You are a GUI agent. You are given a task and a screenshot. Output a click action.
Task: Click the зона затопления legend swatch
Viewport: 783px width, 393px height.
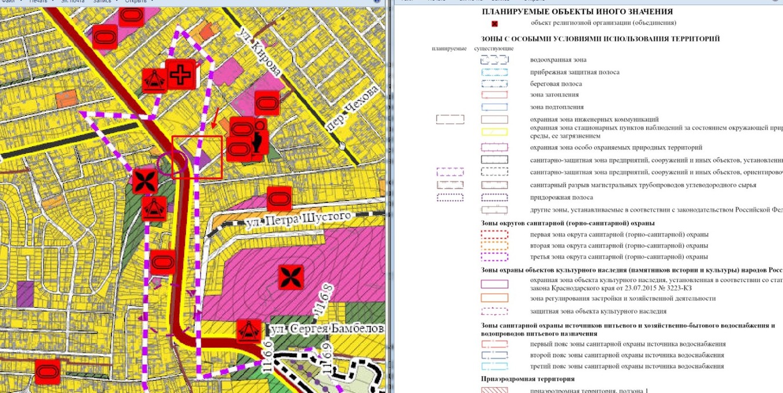tap(494, 95)
